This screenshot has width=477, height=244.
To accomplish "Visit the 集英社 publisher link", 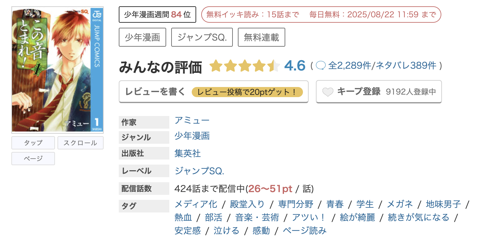I will [x=187, y=154].
